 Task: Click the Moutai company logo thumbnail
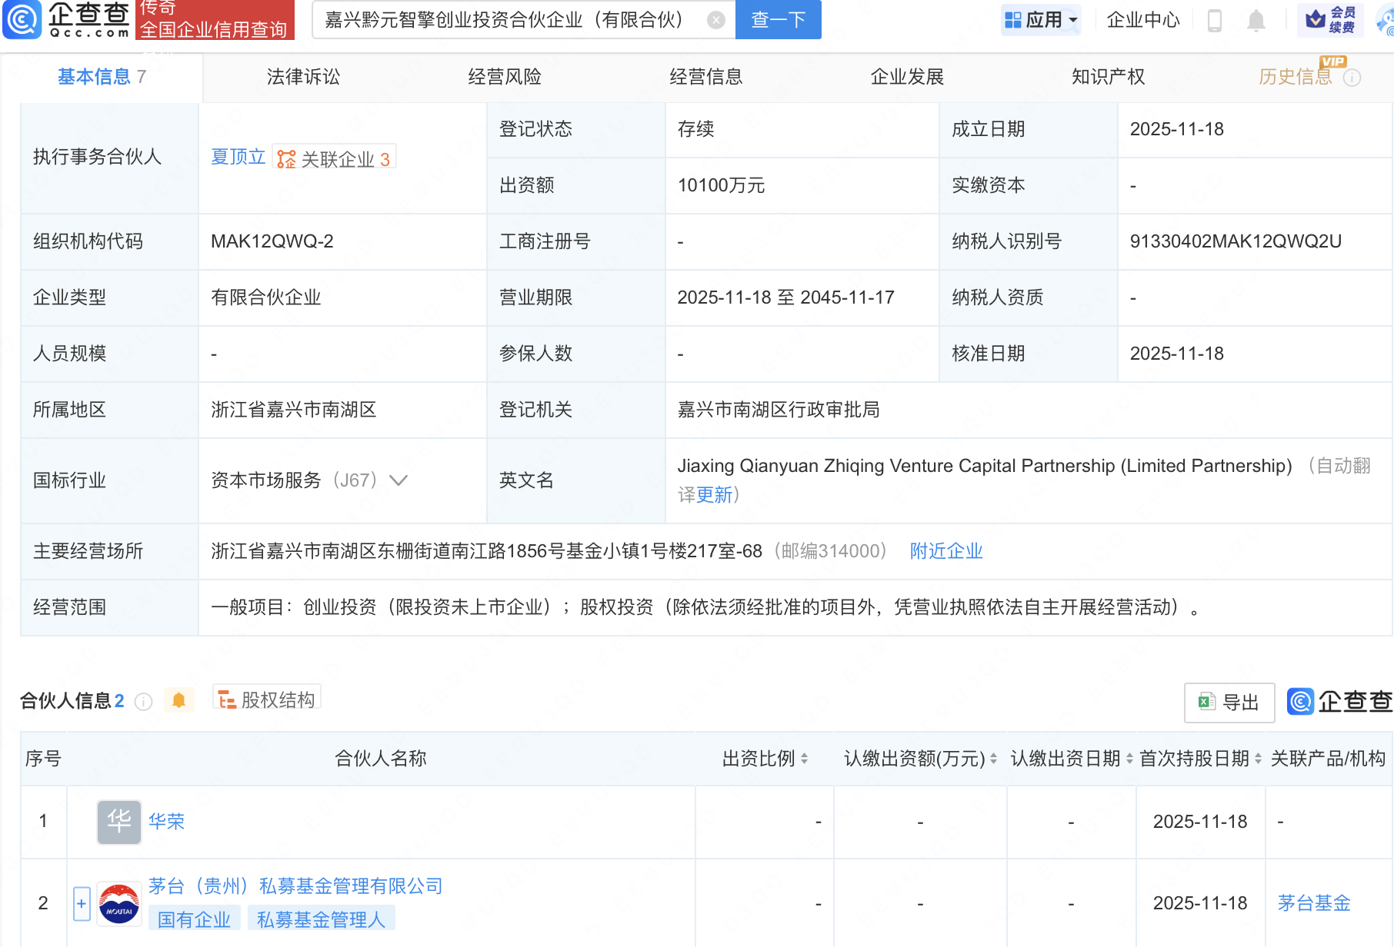119,903
